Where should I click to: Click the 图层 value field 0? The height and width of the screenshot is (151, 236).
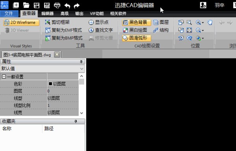click(x=63, y=91)
